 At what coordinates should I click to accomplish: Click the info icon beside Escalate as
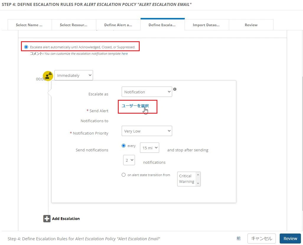click(175, 89)
